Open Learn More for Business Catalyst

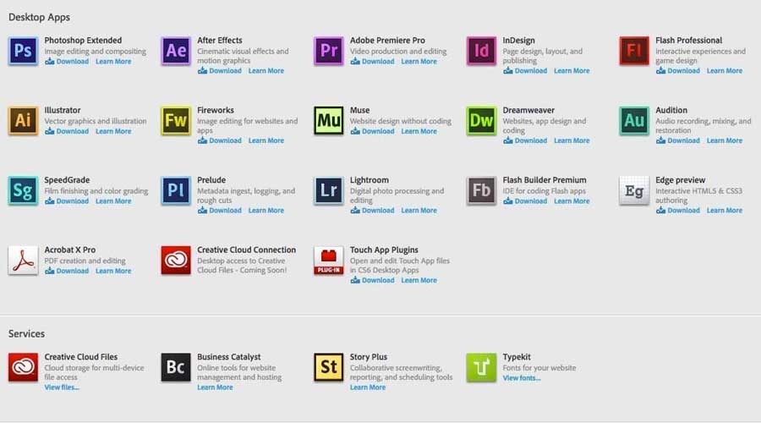[x=216, y=387]
